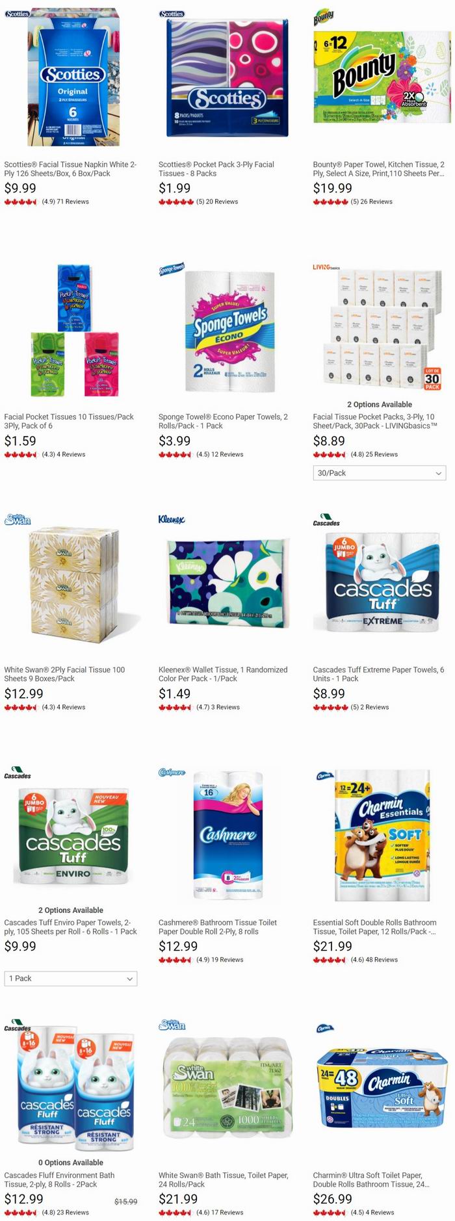Click the Charmin logo above Essential Soft
This screenshot has width=455, height=1221.
(324, 775)
